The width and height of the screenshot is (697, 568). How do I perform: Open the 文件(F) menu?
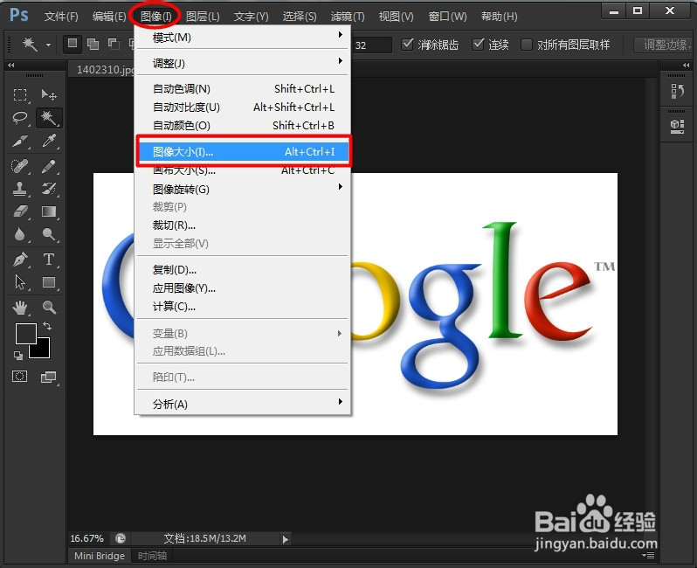(61, 17)
